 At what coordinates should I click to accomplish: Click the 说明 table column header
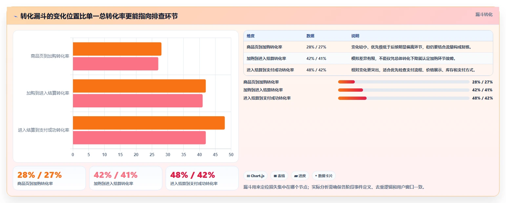[355, 36]
